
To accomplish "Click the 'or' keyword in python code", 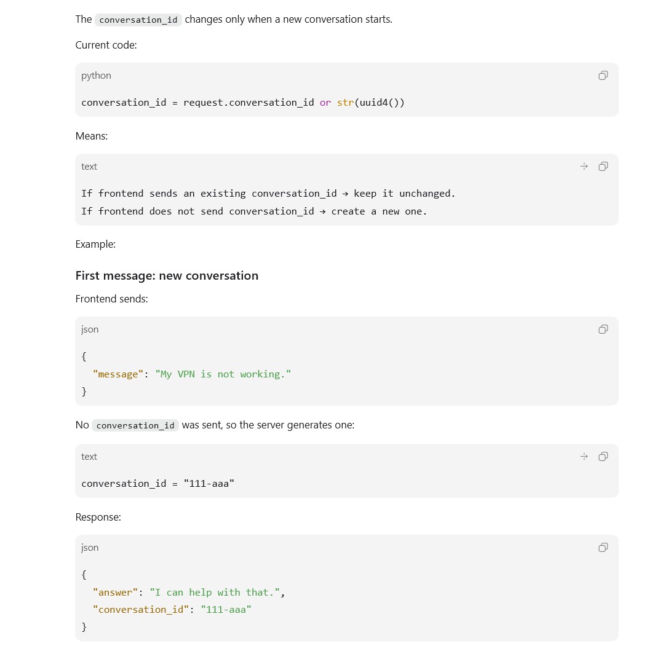I will tap(325, 103).
